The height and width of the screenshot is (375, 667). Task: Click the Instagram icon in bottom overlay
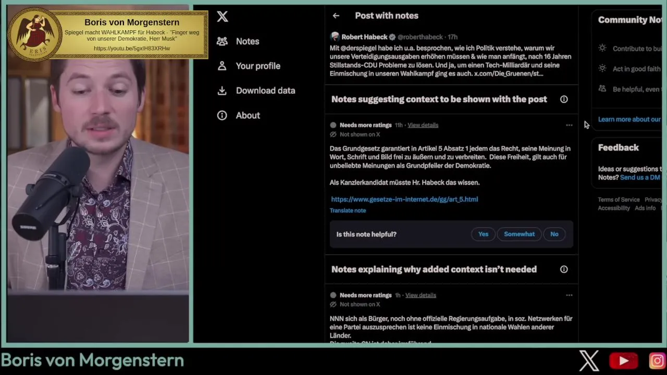[657, 360]
